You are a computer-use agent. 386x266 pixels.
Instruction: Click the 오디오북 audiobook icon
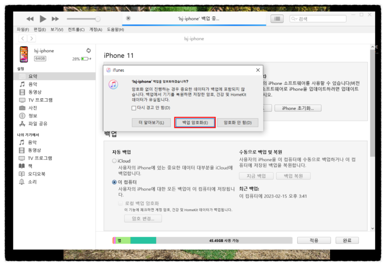point(22,174)
